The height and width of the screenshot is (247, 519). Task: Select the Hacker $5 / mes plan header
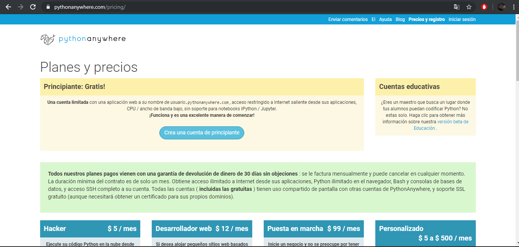pyautogui.click(x=90, y=229)
